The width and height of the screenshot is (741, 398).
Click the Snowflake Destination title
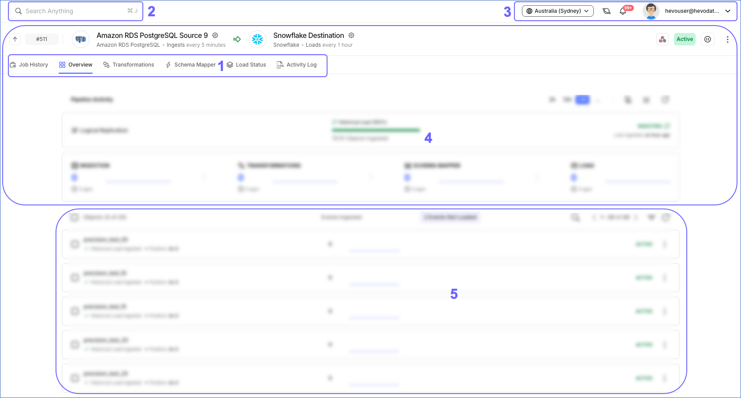309,35
